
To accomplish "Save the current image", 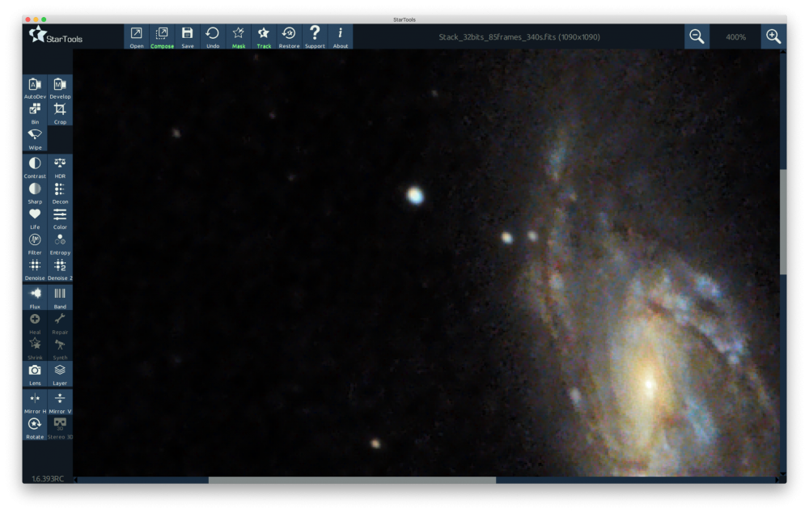I will (x=188, y=36).
